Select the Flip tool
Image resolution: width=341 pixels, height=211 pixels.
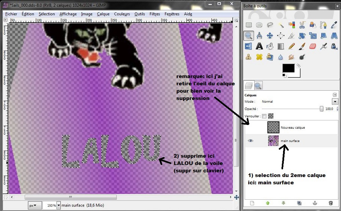(x=249, y=46)
